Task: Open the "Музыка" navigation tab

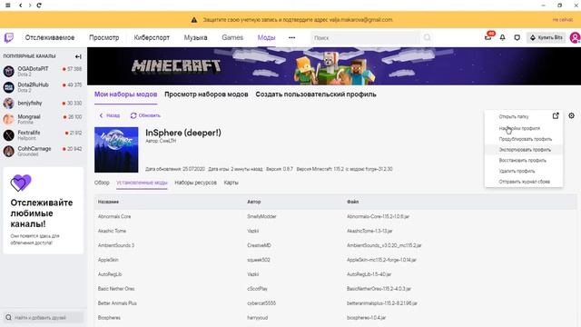Action: point(196,37)
